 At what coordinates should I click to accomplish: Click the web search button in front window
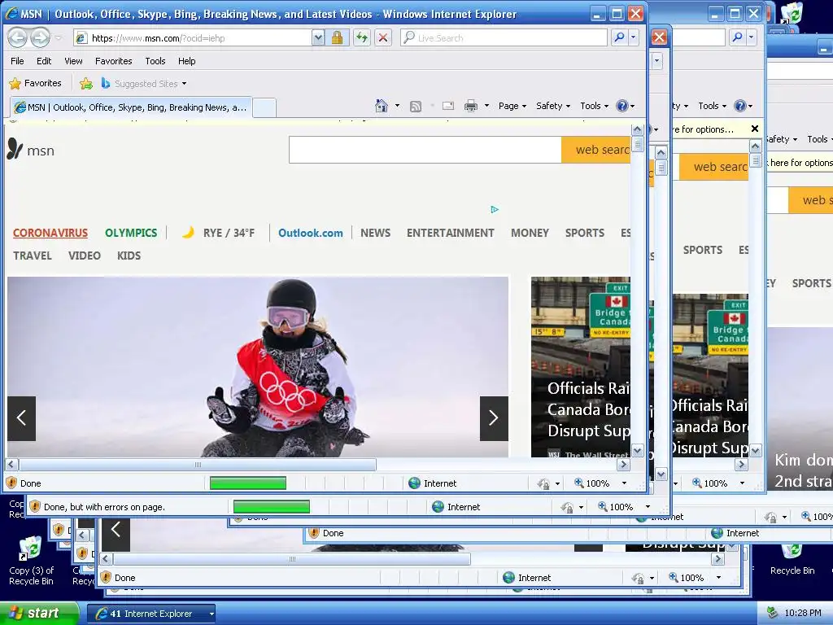coord(596,150)
